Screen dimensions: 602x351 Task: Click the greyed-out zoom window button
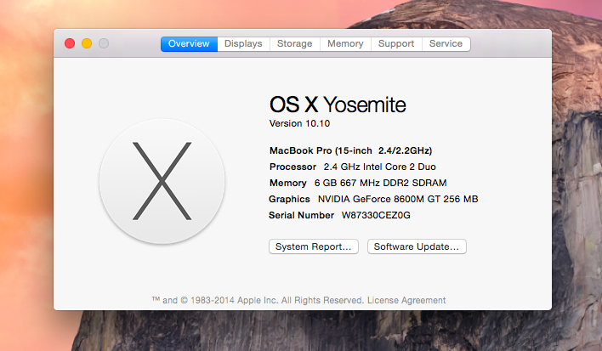pos(104,43)
